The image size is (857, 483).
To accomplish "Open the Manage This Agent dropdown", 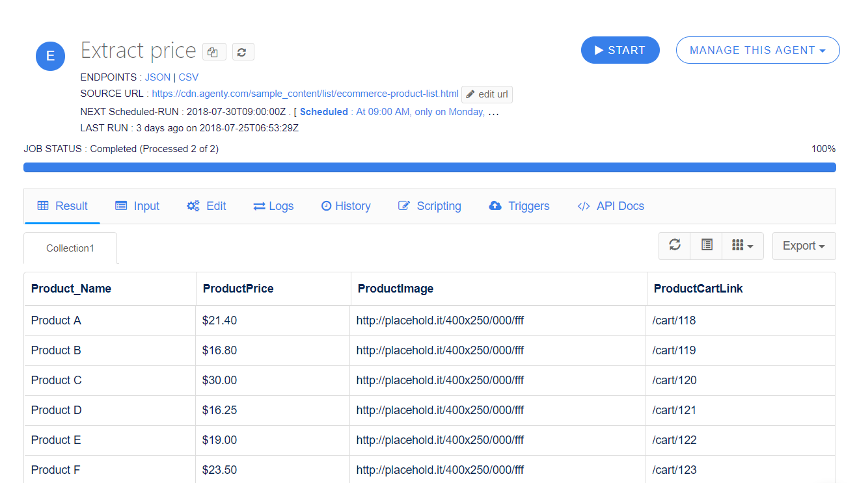I will click(x=757, y=50).
